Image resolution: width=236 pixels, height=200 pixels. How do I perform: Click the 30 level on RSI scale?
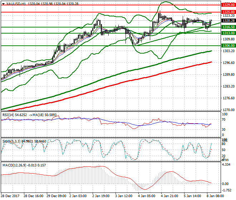(x=223, y=130)
